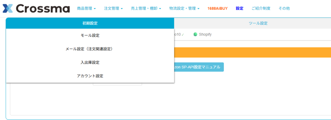The image size is (331, 120).
Task: Open the 注文管理 dropdown menu
Action: [113, 8]
